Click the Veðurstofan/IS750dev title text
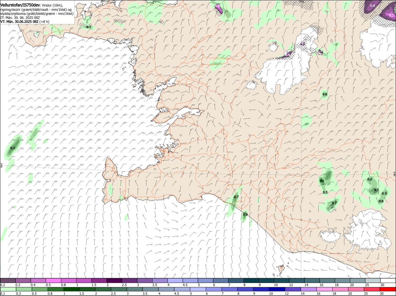396x296 pixels. (x=20, y=5)
